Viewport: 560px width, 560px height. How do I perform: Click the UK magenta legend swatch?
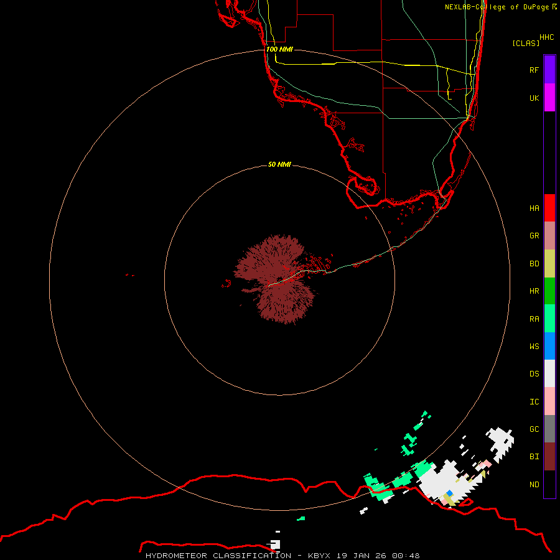[x=549, y=98]
